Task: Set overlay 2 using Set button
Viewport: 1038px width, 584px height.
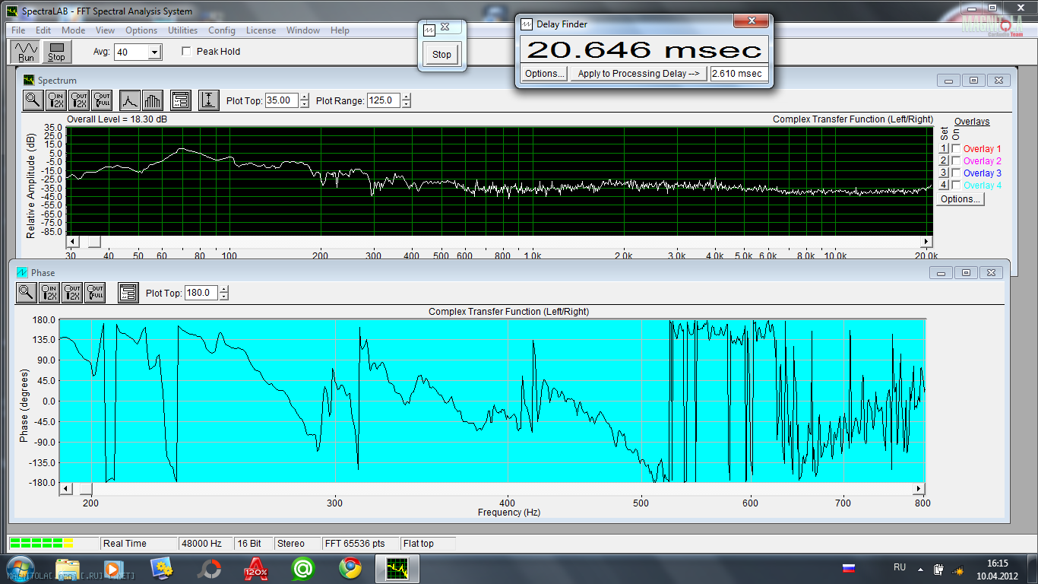Action: [943, 161]
